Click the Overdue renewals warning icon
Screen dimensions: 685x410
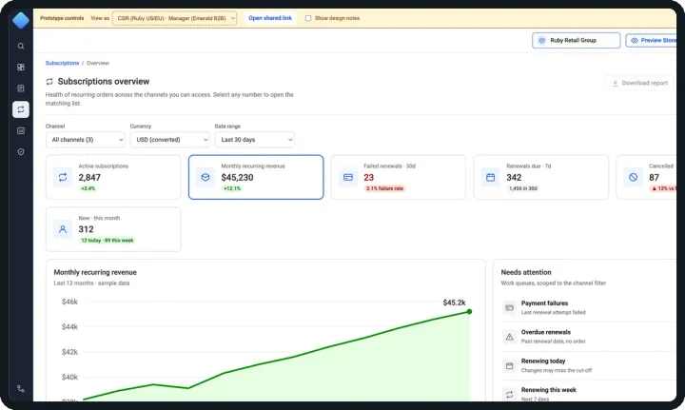(x=509, y=337)
